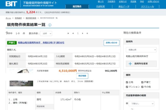Viewport: 166px width, 110px height.
Task: Expand the 和歌山県 prefecture dropdown
Action: [141, 50]
